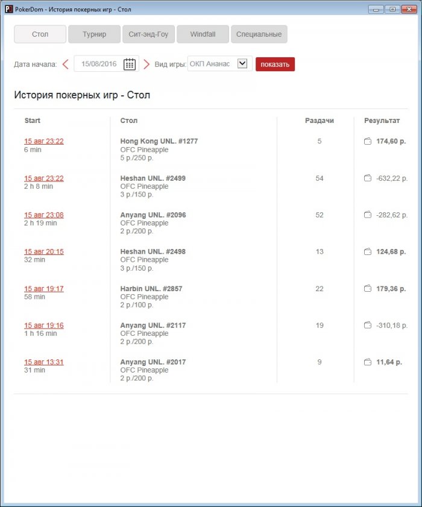Click the Дата начала label
Image resolution: width=422 pixels, height=507 pixels.
click(35, 65)
